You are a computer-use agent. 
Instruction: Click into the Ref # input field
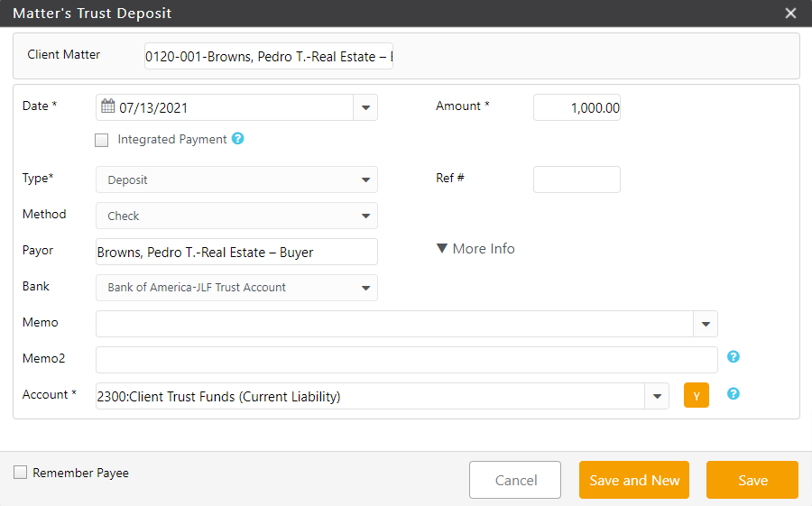577,179
